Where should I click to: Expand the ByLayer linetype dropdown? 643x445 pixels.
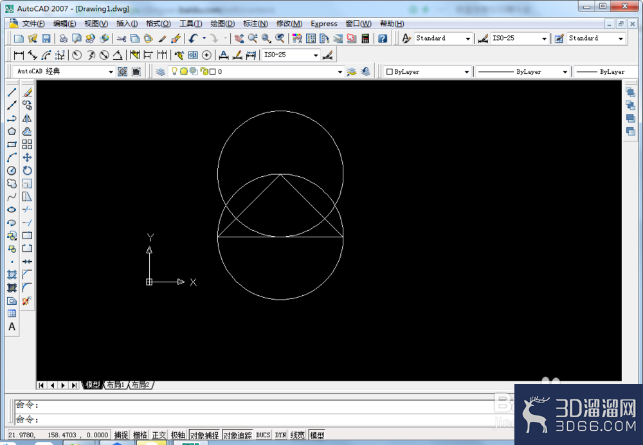(522, 72)
